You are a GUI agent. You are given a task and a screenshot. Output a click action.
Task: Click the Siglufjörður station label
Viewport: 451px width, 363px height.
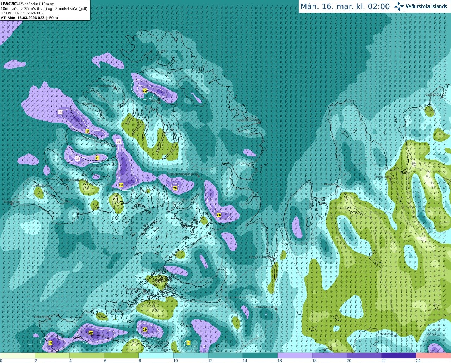433,94
